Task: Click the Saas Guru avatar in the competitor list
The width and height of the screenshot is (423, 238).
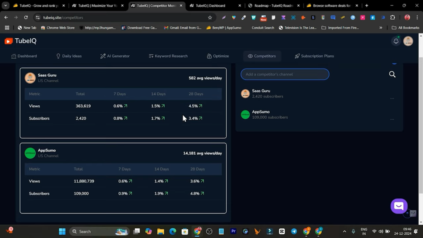Action: tap(245, 94)
